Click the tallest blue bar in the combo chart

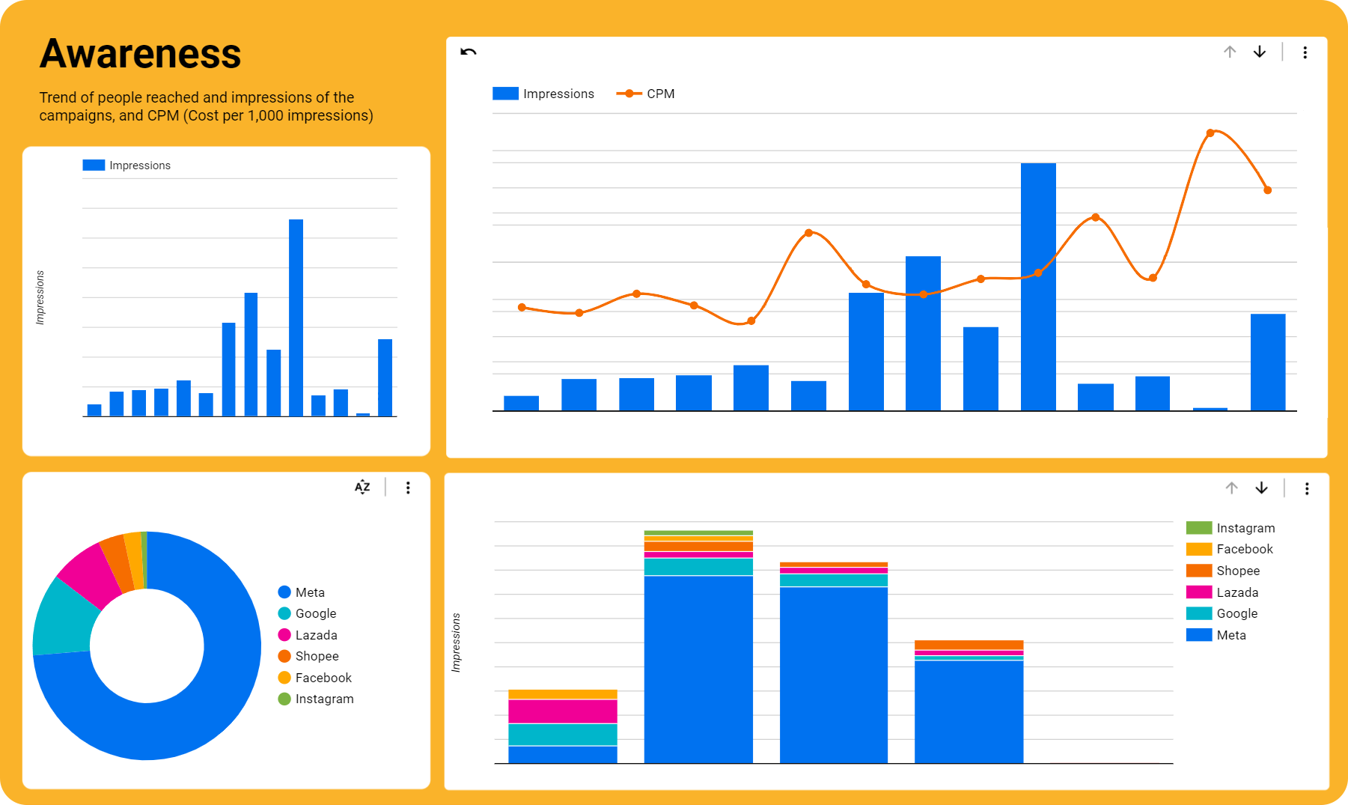point(1038,287)
